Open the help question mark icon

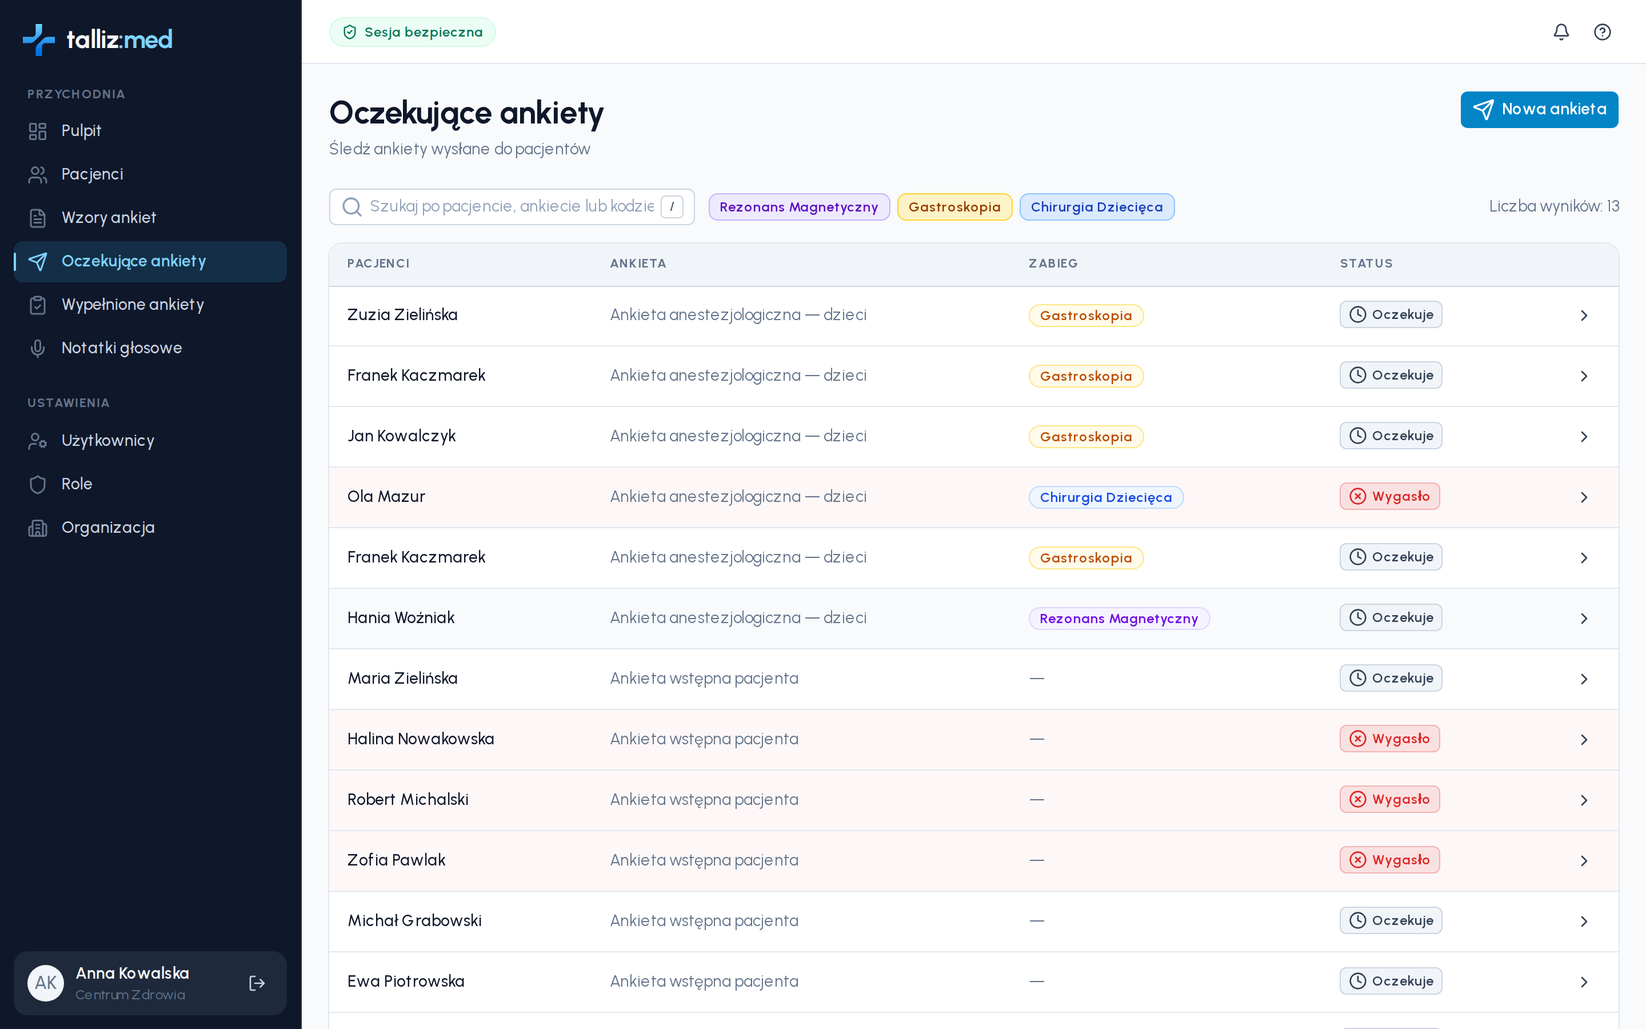tap(1602, 32)
